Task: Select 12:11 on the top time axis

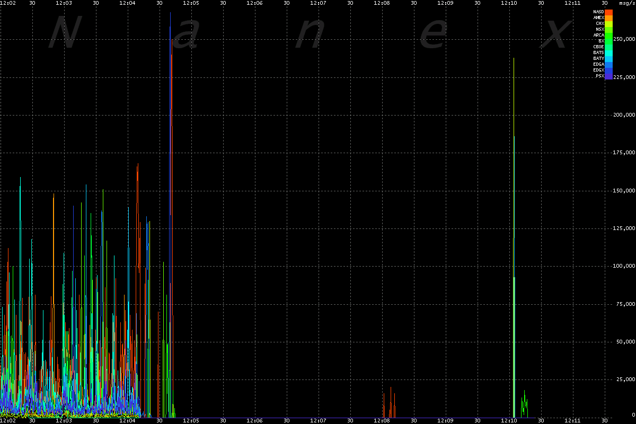Action: point(572,3)
